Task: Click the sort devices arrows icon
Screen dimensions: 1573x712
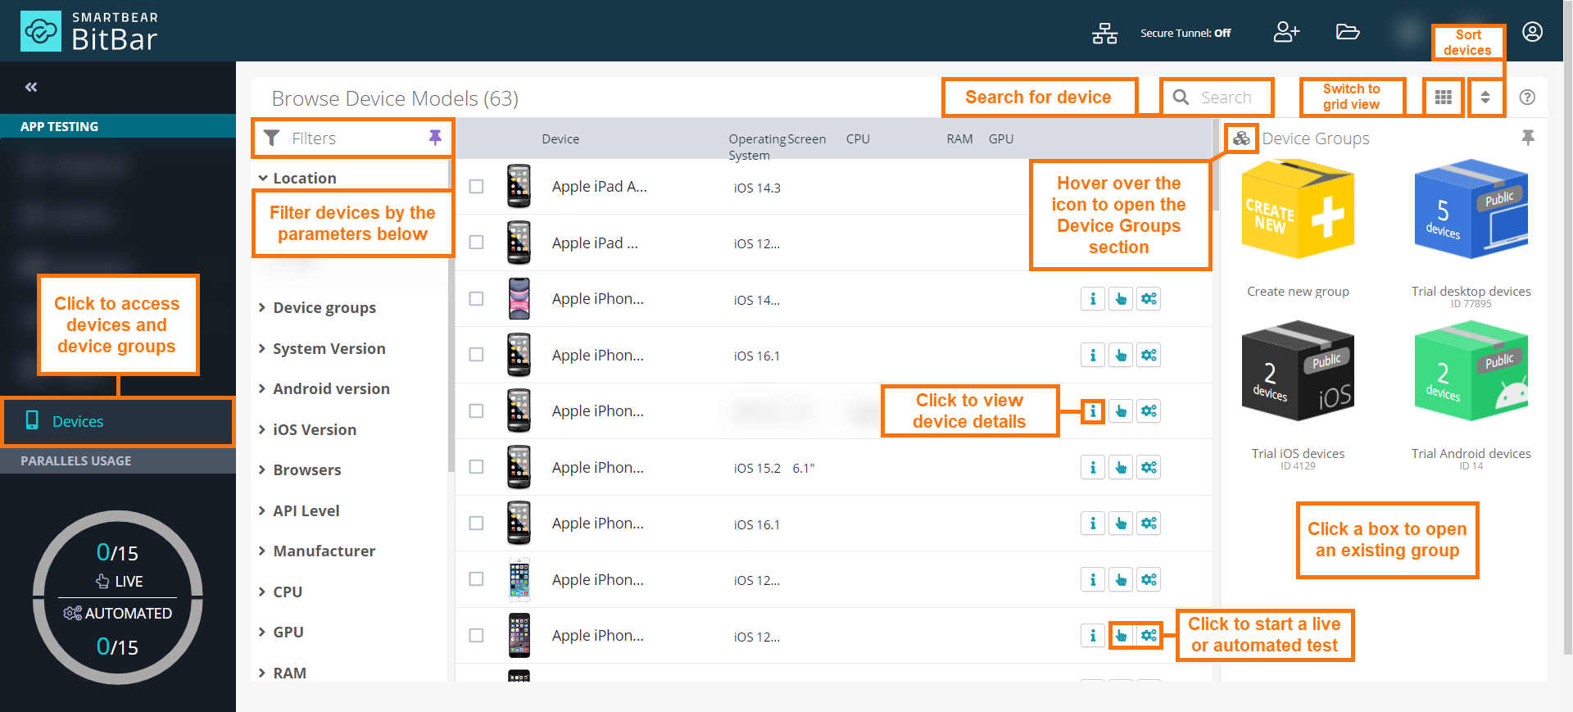Action: pos(1485,98)
